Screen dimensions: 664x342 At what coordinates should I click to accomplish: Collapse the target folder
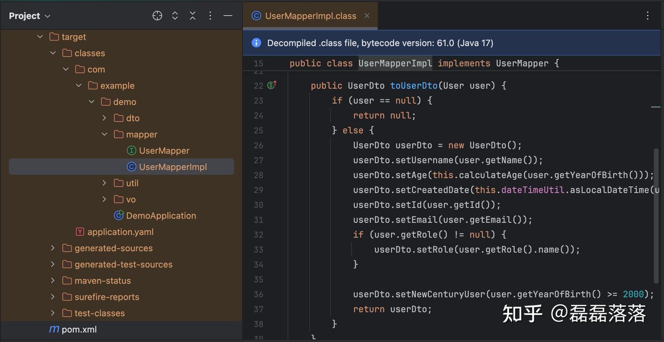[x=40, y=37]
